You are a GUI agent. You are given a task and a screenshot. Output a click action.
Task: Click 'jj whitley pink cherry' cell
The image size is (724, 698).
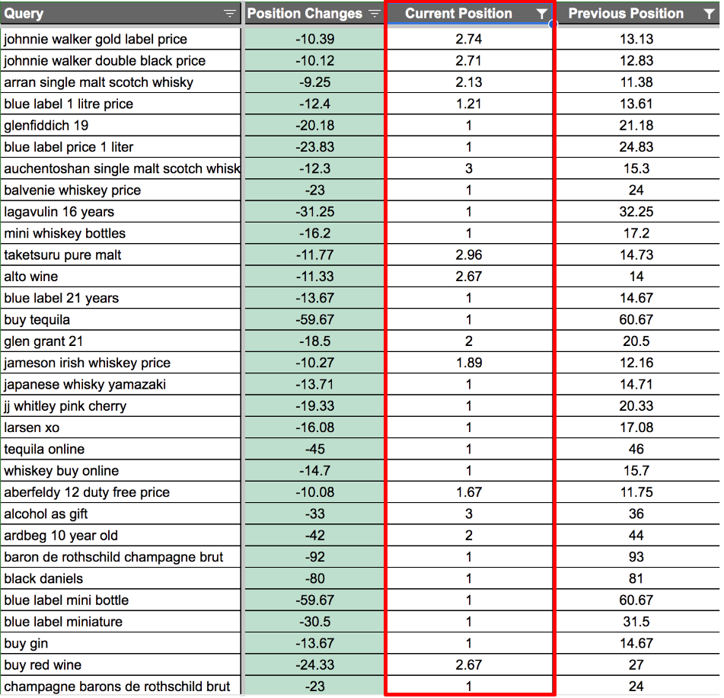click(121, 406)
